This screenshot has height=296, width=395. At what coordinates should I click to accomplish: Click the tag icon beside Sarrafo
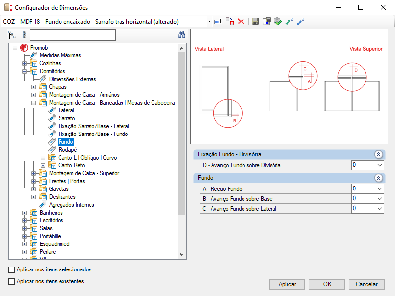click(x=52, y=118)
